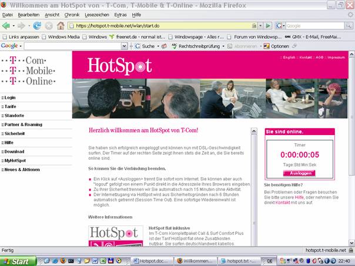Open the Suche button dropdown arrow
Screen dimensions: 355x266
coord(158,46)
